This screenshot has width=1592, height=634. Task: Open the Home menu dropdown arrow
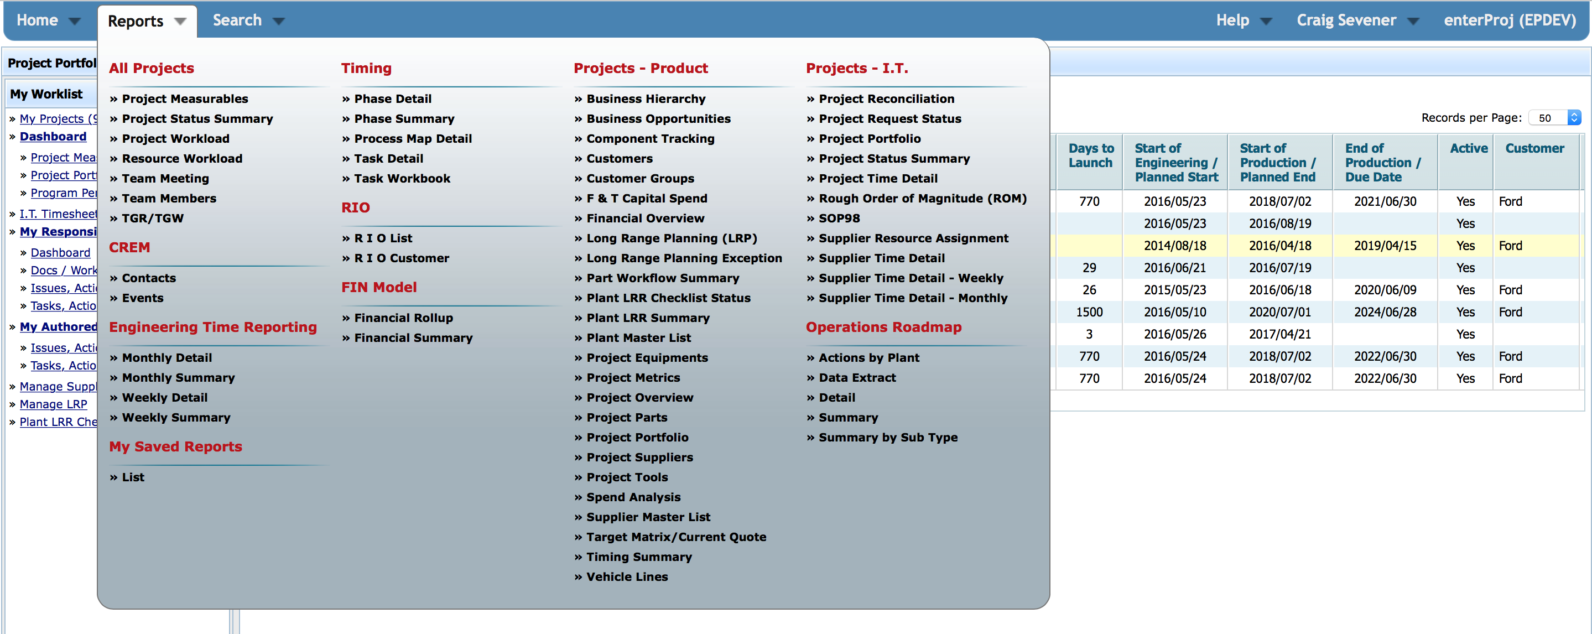[75, 21]
